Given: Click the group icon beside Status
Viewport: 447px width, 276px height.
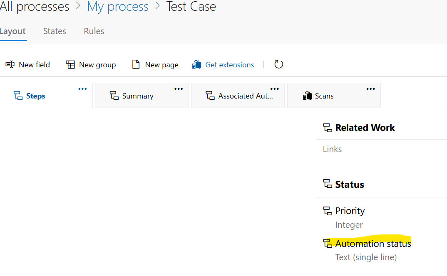Looking at the screenshot, I should 327,184.
